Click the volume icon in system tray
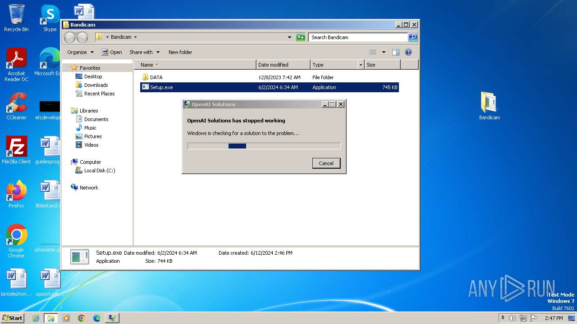 coord(512,318)
